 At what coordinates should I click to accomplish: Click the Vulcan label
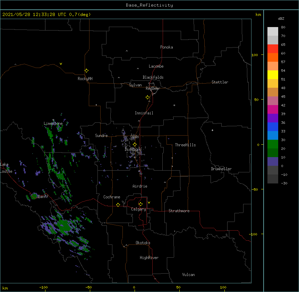tap(188, 275)
